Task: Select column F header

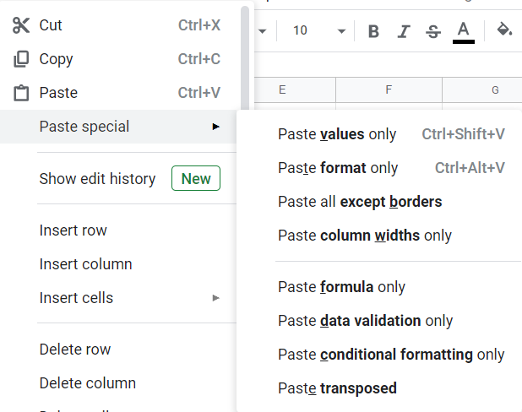Action: (x=389, y=90)
